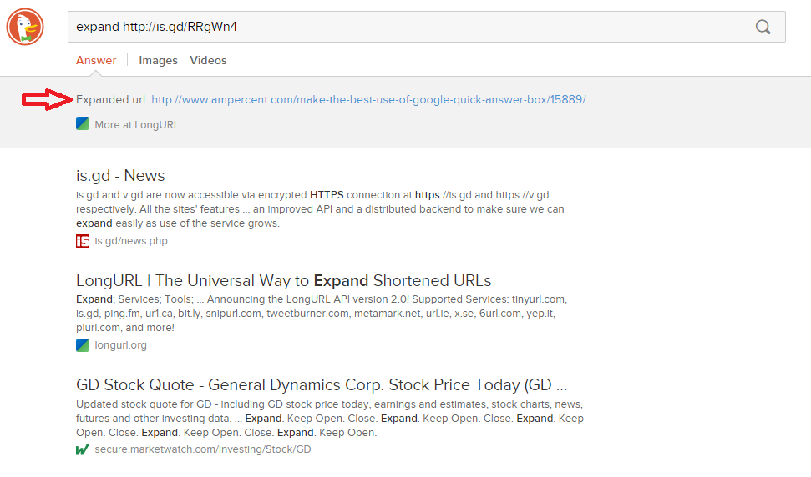Click the magnifying glass search icon

pos(763,27)
